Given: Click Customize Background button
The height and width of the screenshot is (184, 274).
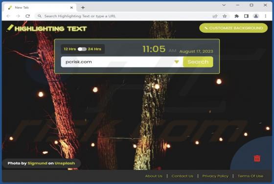Looking at the screenshot, I should point(233,28).
